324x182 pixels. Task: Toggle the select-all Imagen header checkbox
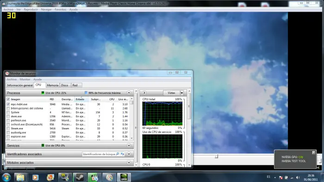pyautogui.click(x=8, y=99)
